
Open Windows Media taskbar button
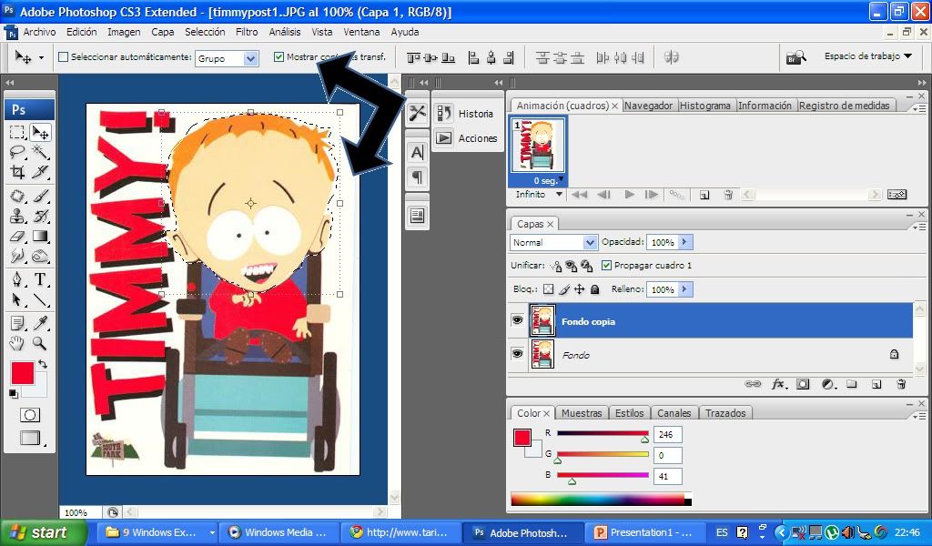tap(279, 532)
